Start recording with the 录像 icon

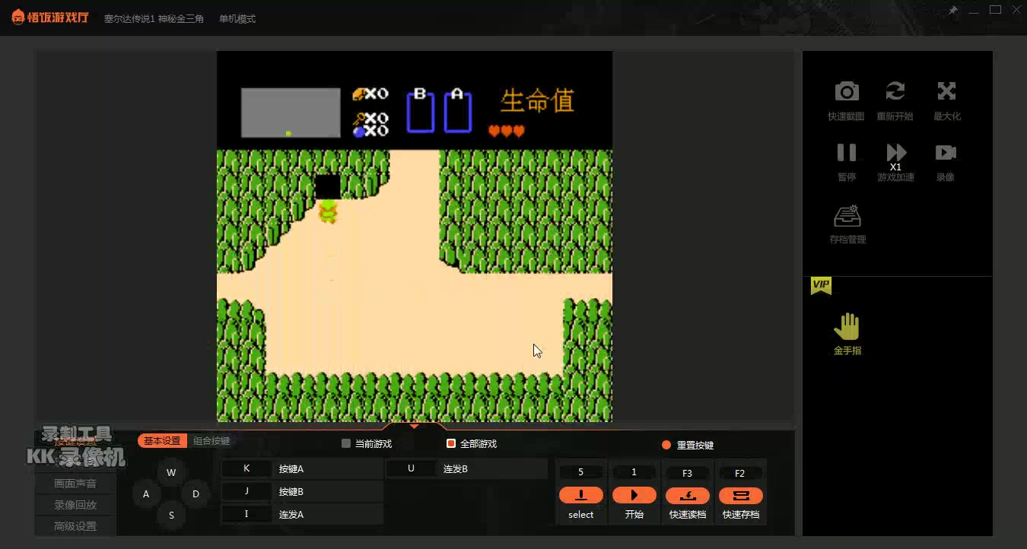[946, 152]
